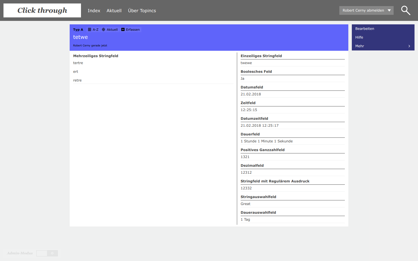Click the author line Robert Cerny gerade jetzt

(x=90, y=46)
